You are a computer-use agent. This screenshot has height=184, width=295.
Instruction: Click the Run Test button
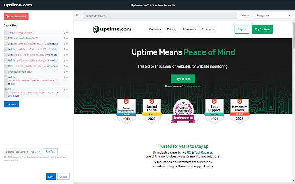[50, 151]
